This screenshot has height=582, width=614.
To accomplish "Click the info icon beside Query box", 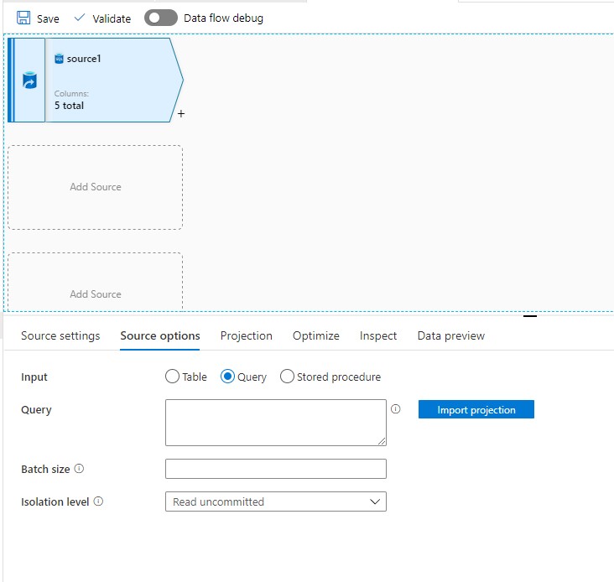I will [396, 409].
